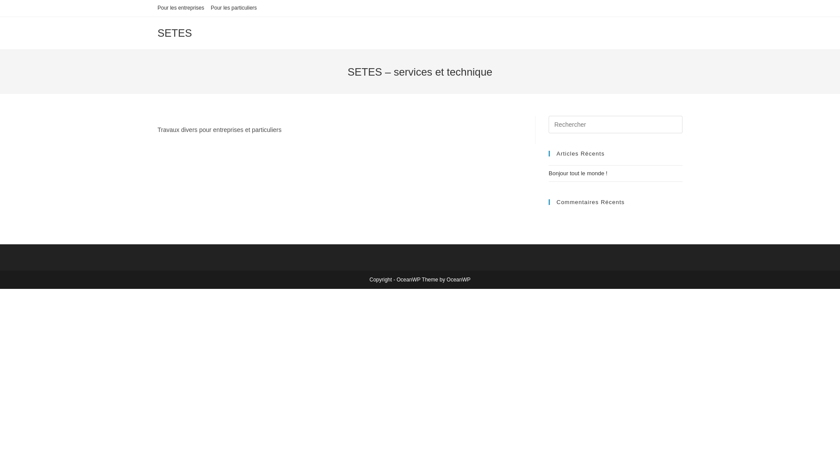Open the "Pour les entreprises" menu item
The width and height of the screenshot is (840, 472).
180,8
